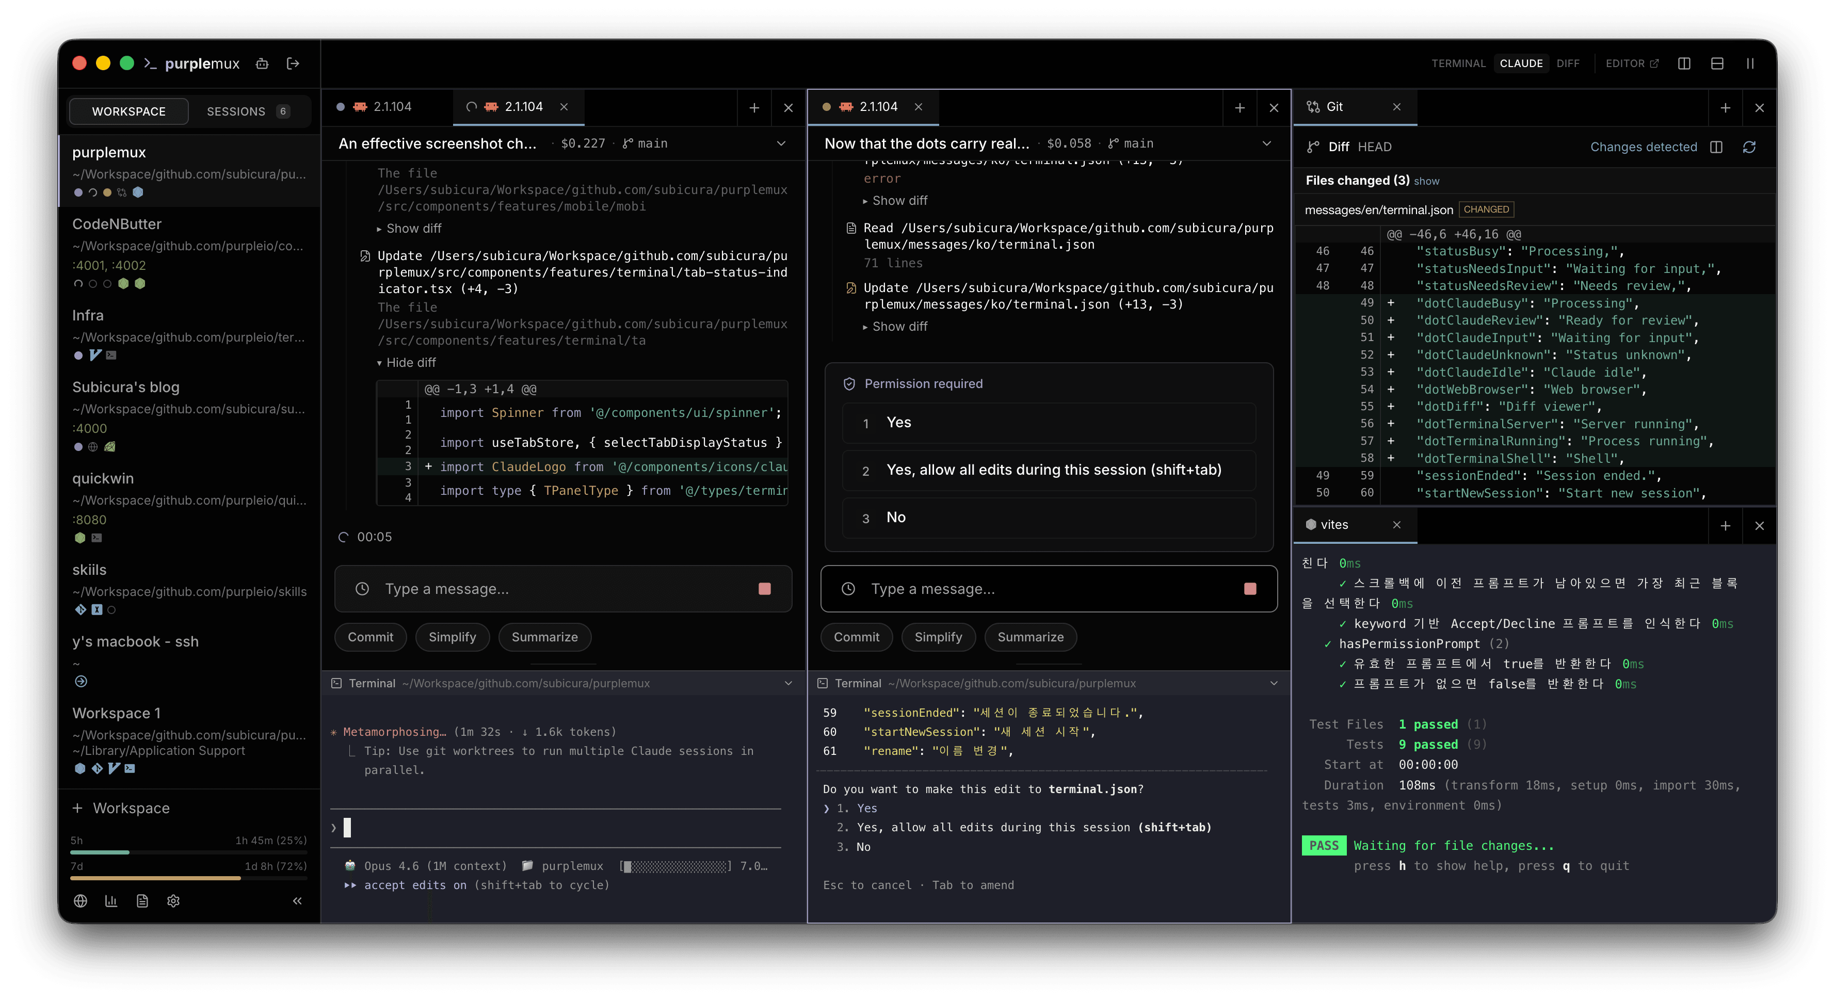The height and width of the screenshot is (1000, 1835).
Task: Click the globe icon in sidebar footer
Action: point(81,901)
